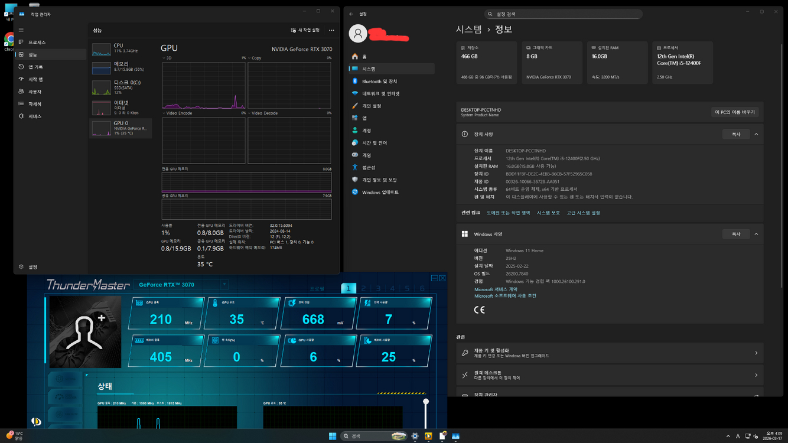Click the fan control slider knob in ThunderMaster
Screen dimensions: 788x443
[426, 400]
